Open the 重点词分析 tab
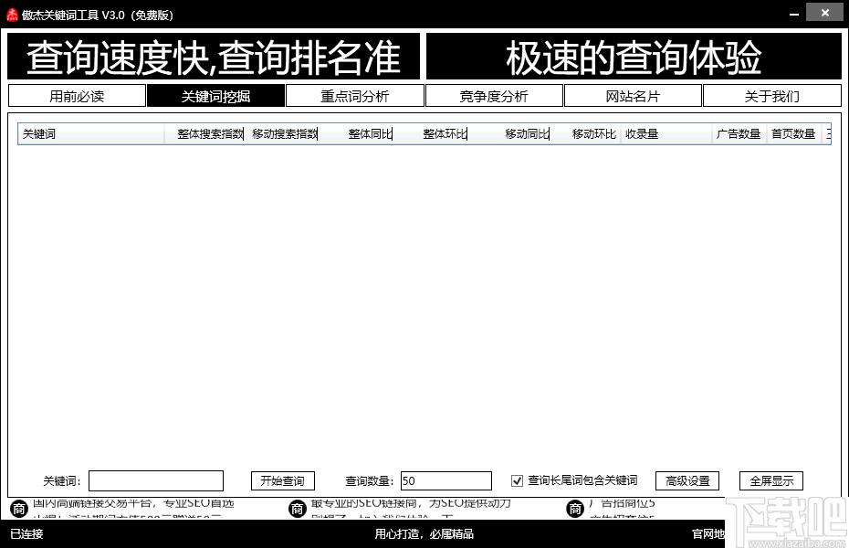Viewport: 849px width, 548px height. (354, 96)
